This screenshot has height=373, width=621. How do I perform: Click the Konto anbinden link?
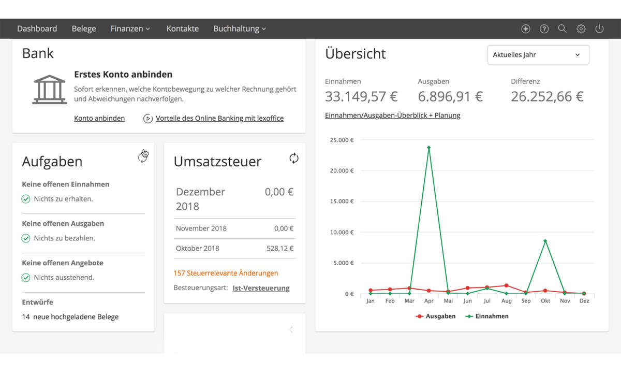[x=99, y=118]
